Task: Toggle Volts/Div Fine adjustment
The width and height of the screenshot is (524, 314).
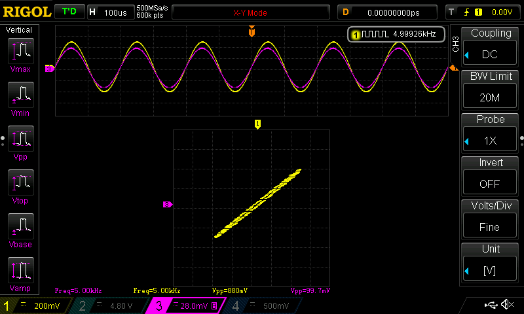Action: tap(490, 226)
